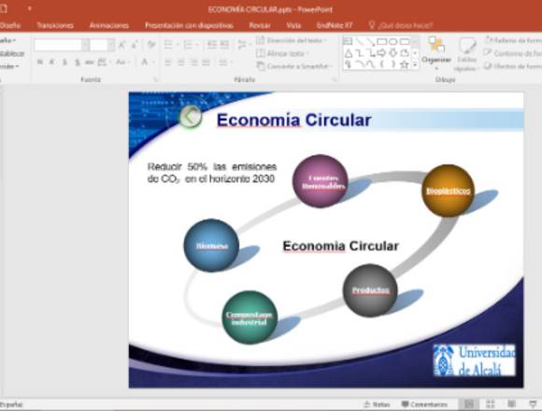
Task: Select the straight line shape in gallery
Action: (360, 42)
